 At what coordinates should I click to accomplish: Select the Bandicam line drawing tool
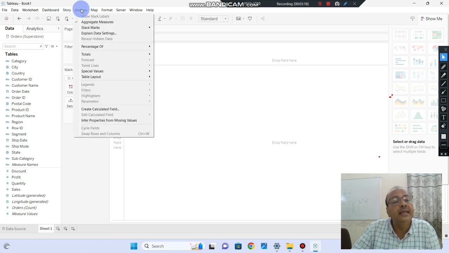443,84
